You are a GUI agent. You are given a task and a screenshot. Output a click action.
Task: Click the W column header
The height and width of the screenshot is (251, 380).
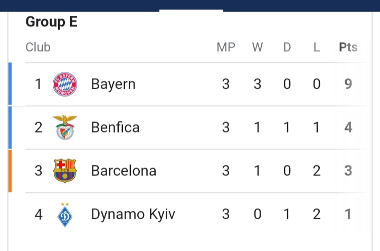point(258,47)
